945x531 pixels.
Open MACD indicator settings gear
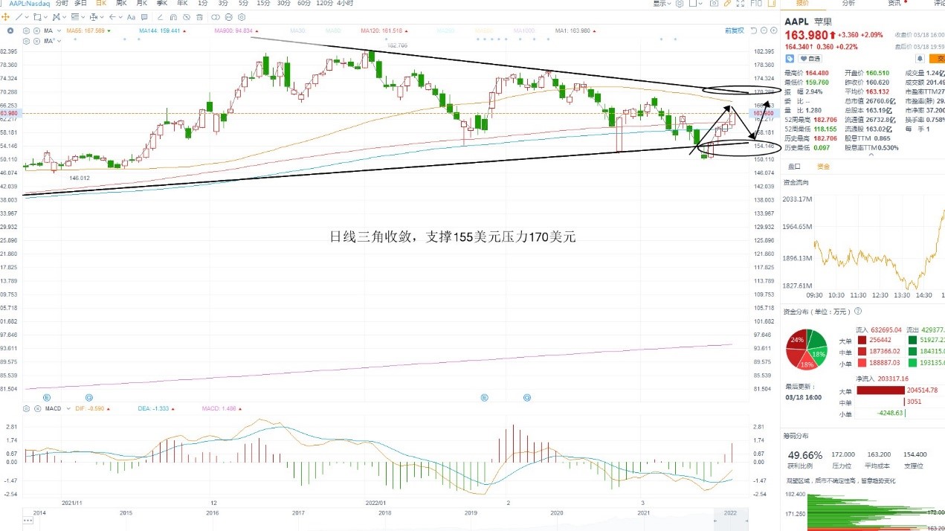[26, 408]
